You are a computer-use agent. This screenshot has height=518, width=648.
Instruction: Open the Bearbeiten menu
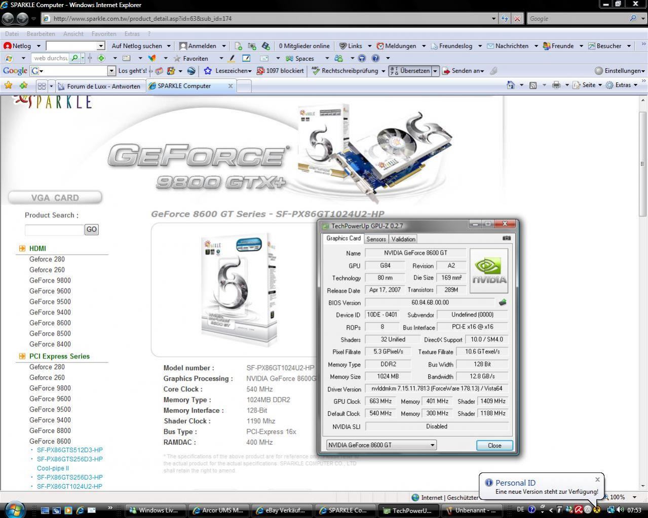(41, 33)
